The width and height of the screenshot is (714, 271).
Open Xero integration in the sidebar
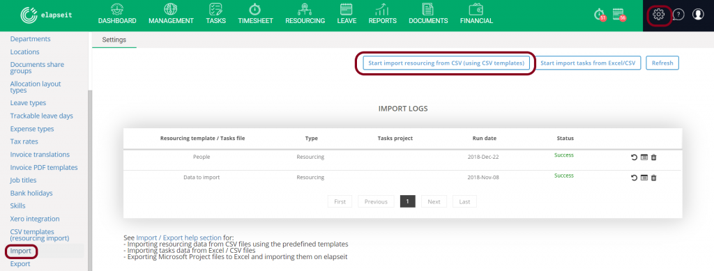coord(35,219)
